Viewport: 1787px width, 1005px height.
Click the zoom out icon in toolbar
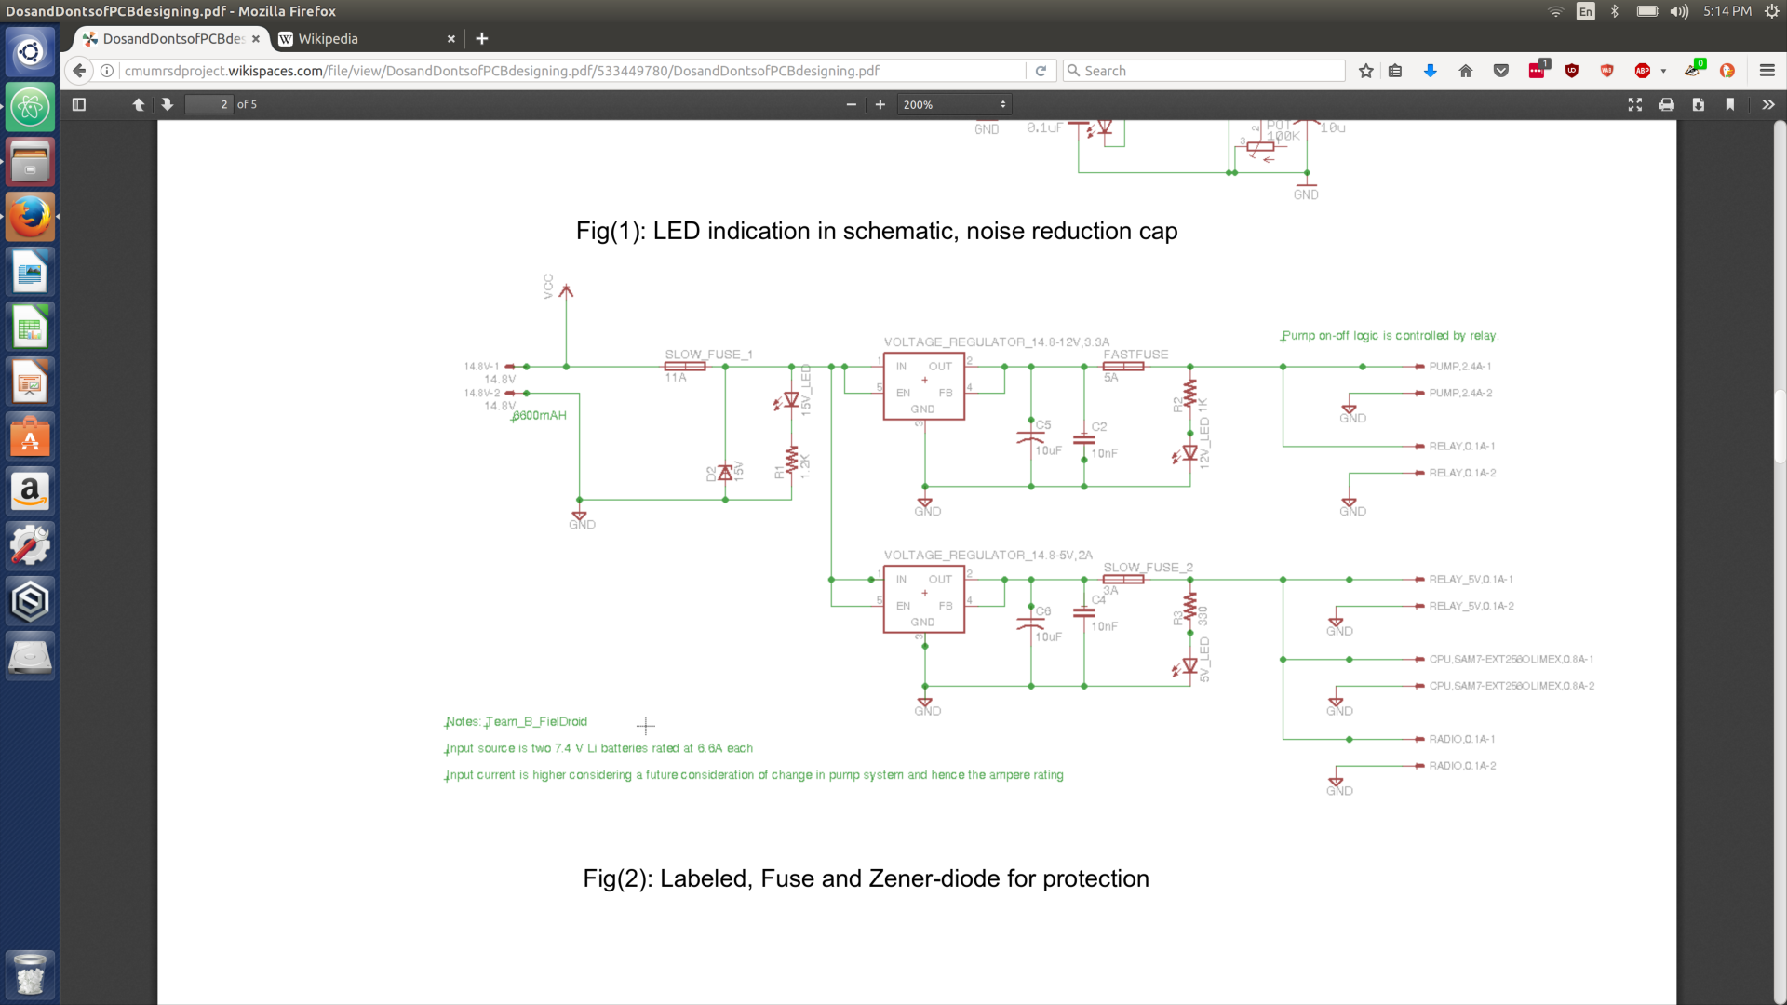851,104
